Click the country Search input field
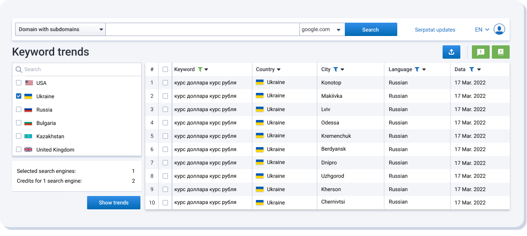This screenshot has width=527, height=236. pyautogui.click(x=80, y=69)
